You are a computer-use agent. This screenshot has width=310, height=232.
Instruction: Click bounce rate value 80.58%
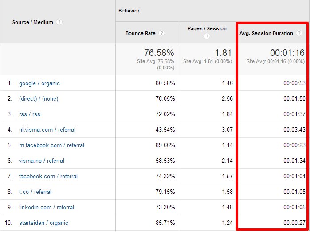click(x=165, y=83)
